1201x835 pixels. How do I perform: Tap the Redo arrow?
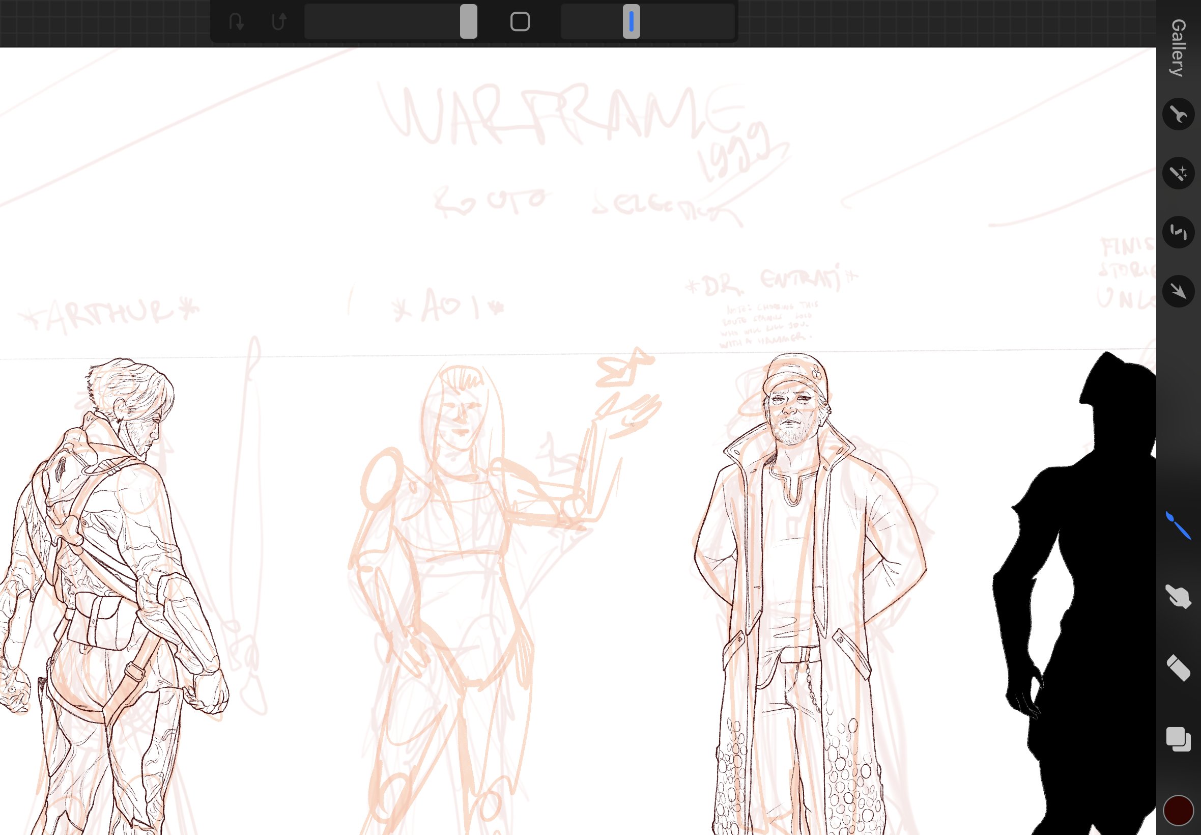[279, 22]
